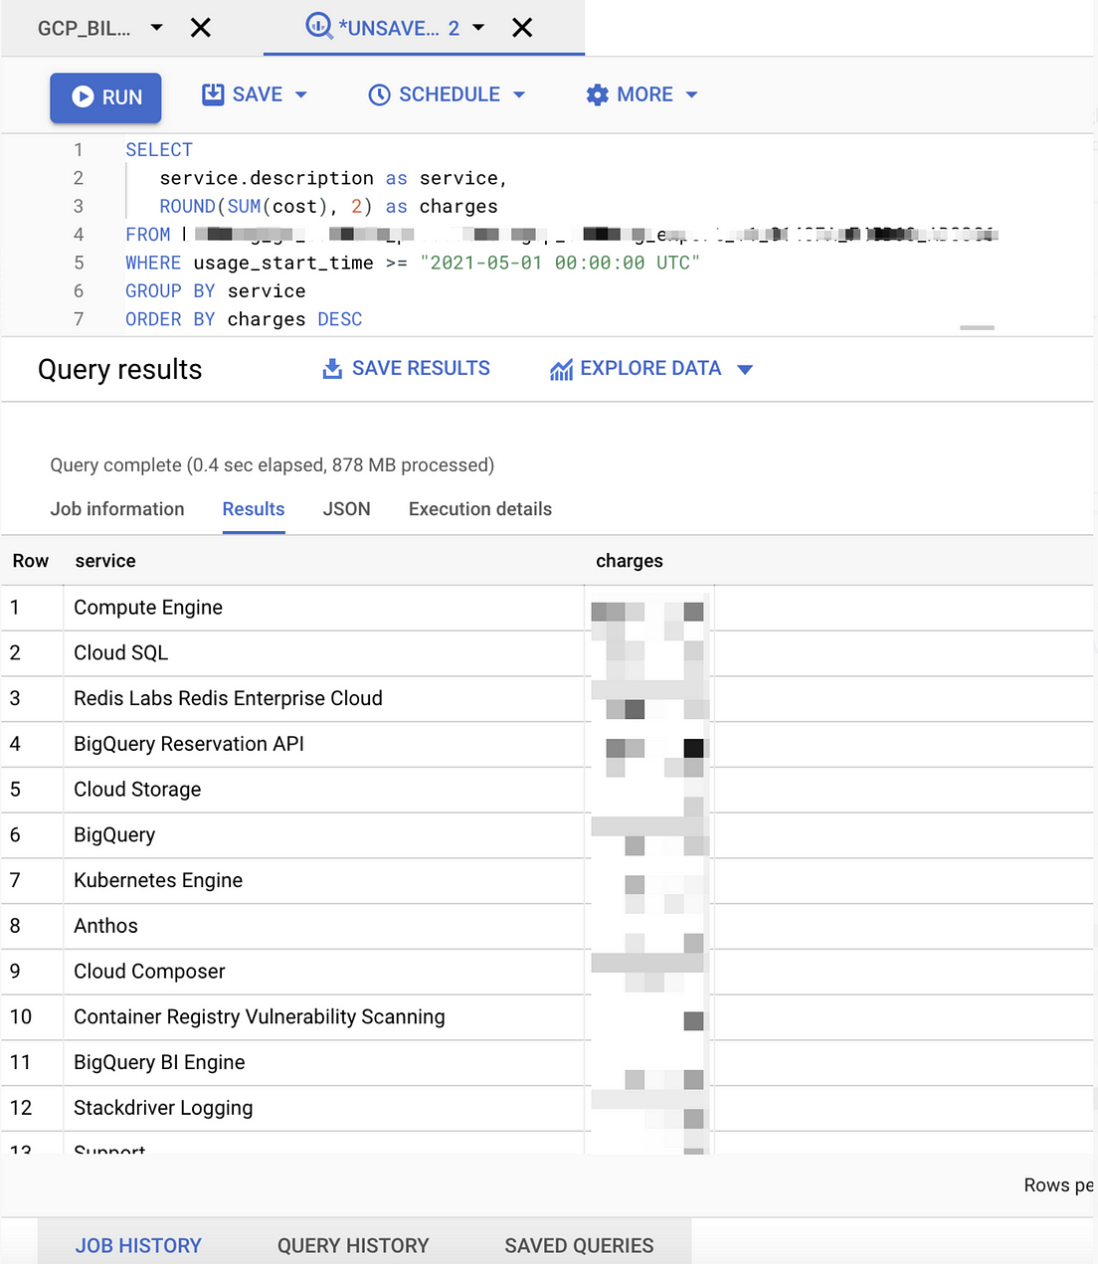Screen dimensions: 1098x1264
Task: Click the ROUND(SUM(cost), 2) code line
Action: 328,207
